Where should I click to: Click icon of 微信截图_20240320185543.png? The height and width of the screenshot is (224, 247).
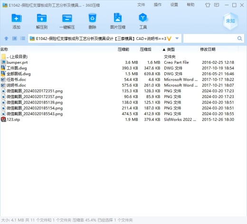click(x=3, y=114)
